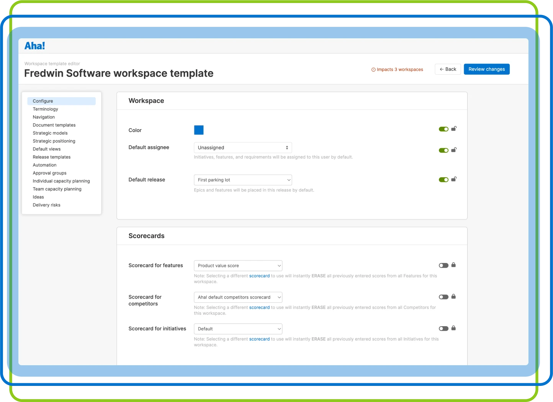Open Approval groups section
The width and height of the screenshot is (553, 402).
point(49,173)
